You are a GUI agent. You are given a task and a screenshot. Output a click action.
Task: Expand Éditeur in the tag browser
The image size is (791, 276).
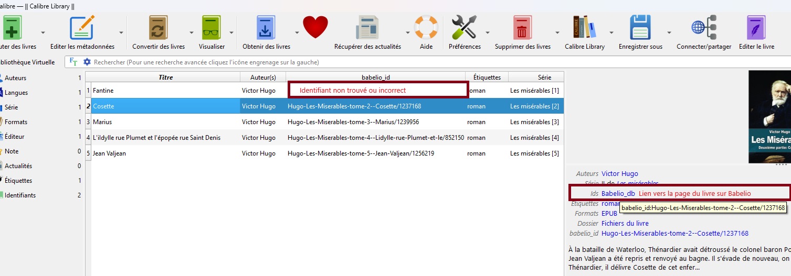coord(15,137)
